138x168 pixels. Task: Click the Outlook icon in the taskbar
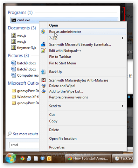click(49, 159)
